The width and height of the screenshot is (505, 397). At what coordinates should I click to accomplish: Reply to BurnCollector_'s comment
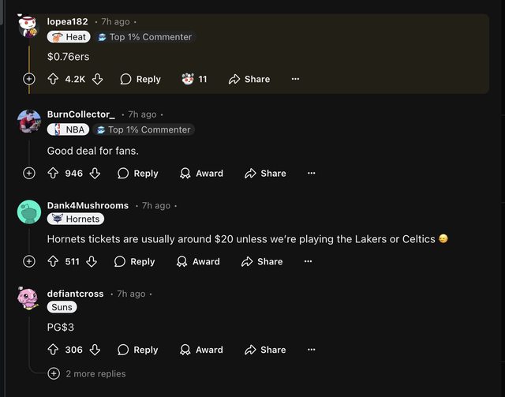click(x=138, y=173)
